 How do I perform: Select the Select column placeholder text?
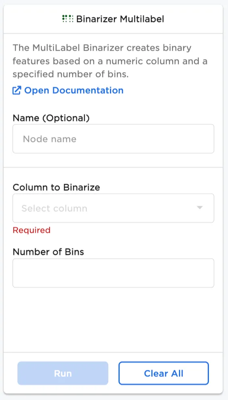[x=54, y=209]
